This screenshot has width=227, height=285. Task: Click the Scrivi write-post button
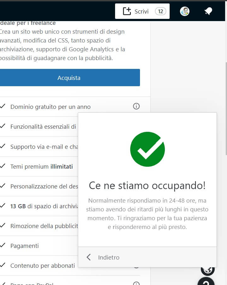point(142,11)
